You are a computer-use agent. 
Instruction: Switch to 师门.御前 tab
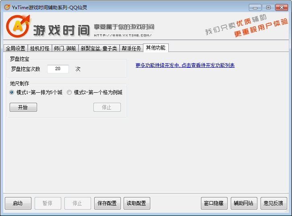pyautogui.click(x=65, y=48)
